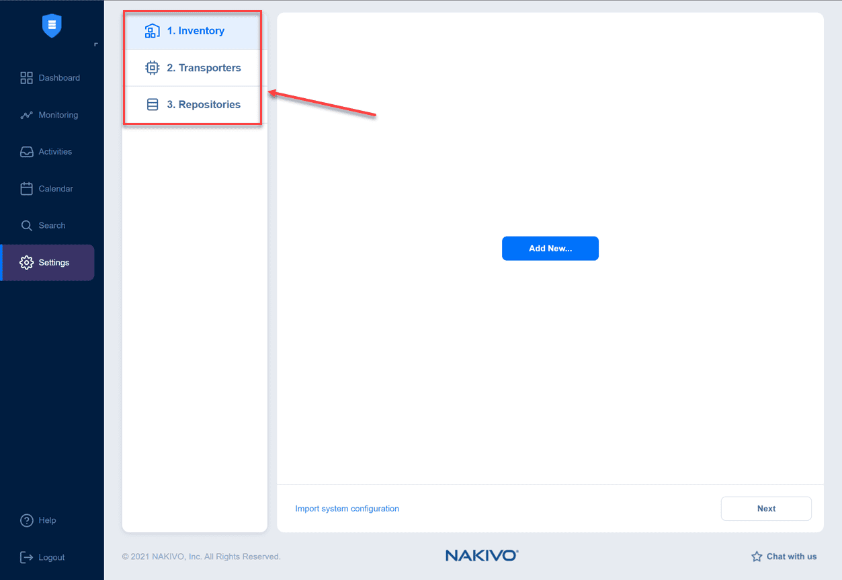Open the Dashboard from the sidebar
Screen dimensions: 842x580
(27, 77)
